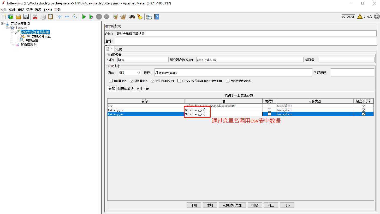This screenshot has height=214, width=380.
Task: Disable the 跟随重定向 checkbox
Action: 132,81
